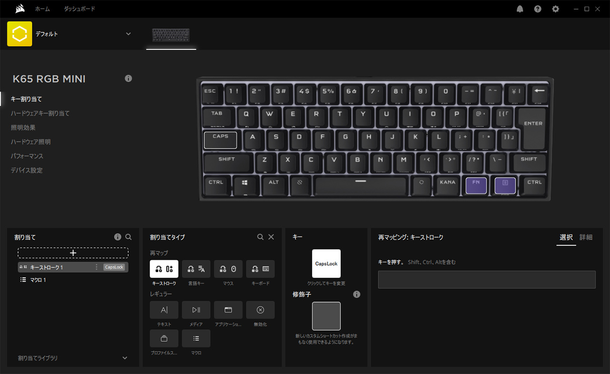Choose the メディア assignment type
Viewport: 610px width, 374px height.
[x=196, y=310]
